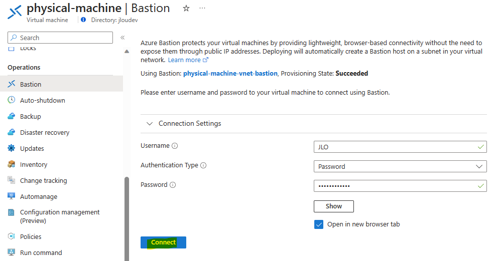Click the Password label info icon
495x261 pixels.
pyautogui.click(x=173, y=185)
